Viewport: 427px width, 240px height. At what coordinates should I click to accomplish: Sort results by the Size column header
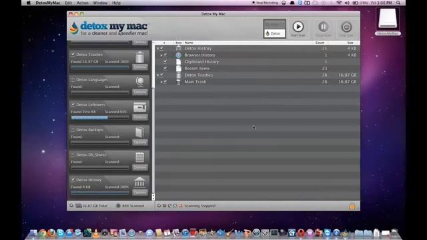coord(344,43)
